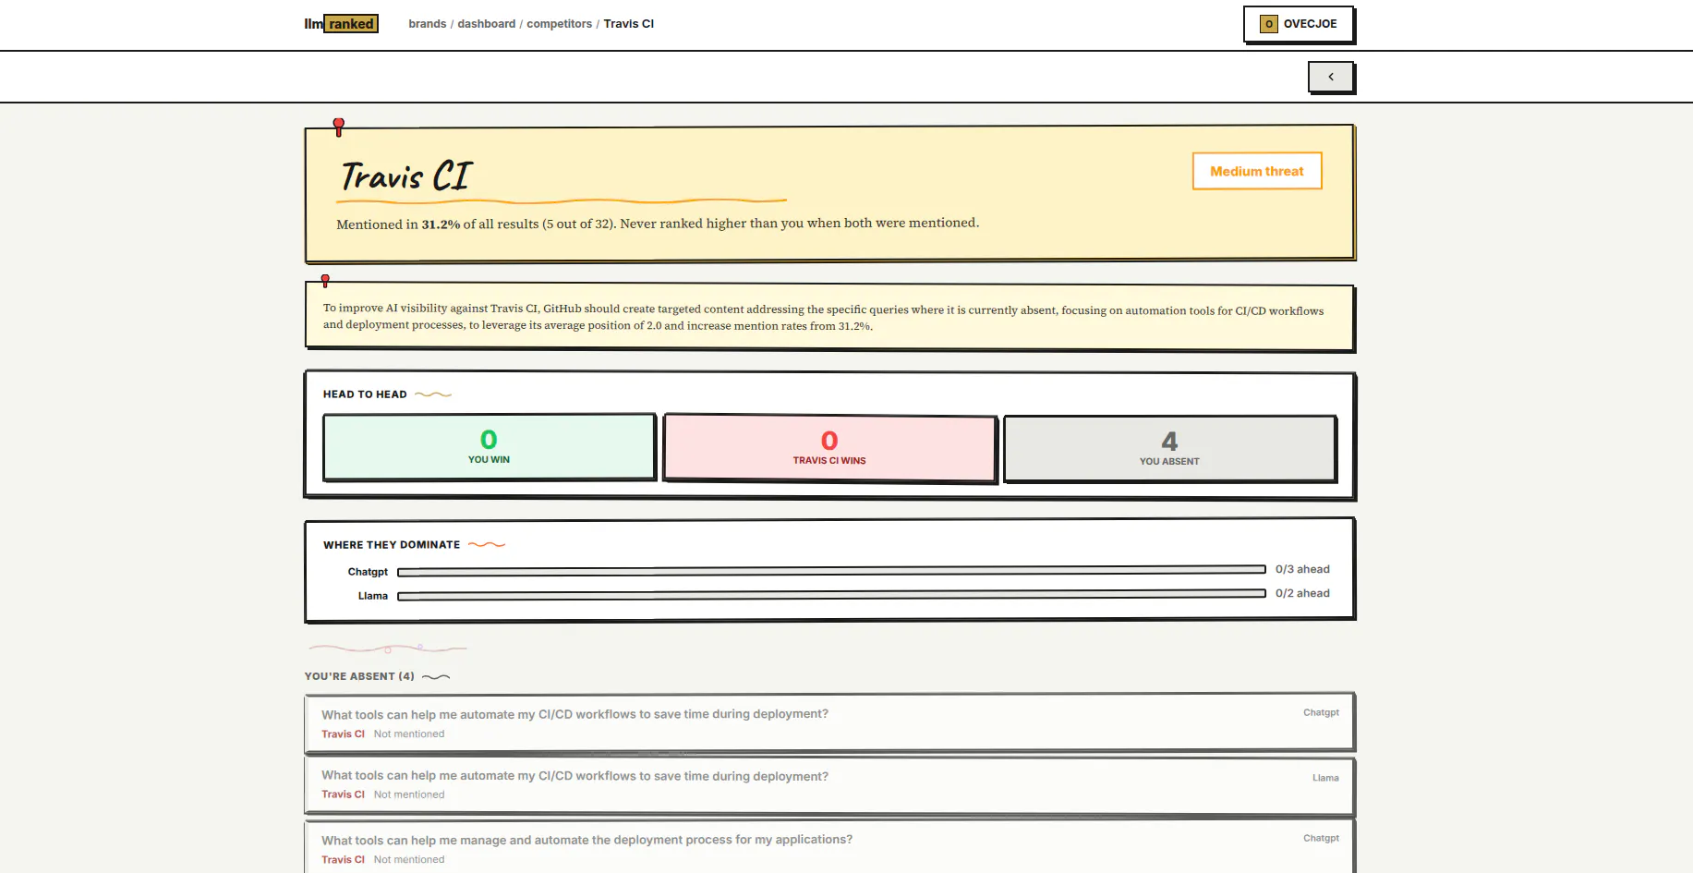The image size is (1693, 873).
Task: Click the Chatgpt progress bar
Action: click(x=831, y=571)
